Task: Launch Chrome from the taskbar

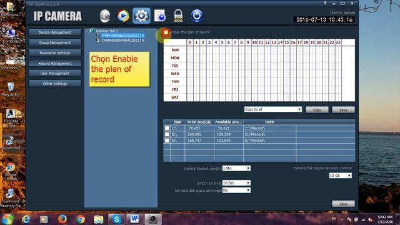Action: (81, 219)
